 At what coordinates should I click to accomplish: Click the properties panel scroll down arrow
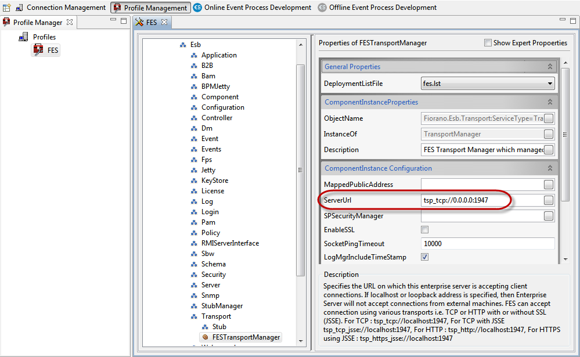tap(565, 259)
